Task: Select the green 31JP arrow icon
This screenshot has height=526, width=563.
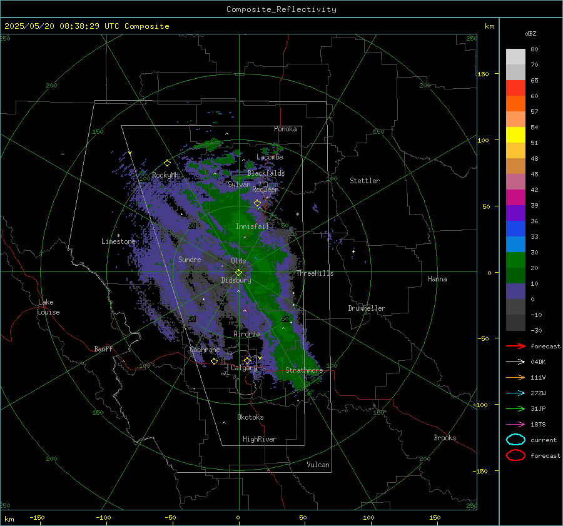Action: (x=515, y=408)
